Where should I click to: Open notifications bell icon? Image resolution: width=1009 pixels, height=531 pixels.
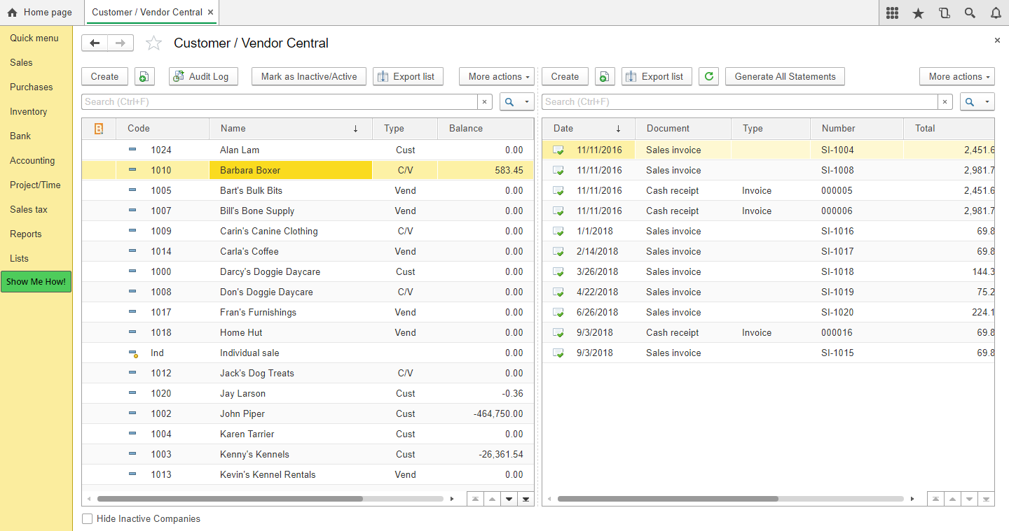pyautogui.click(x=996, y=13)
